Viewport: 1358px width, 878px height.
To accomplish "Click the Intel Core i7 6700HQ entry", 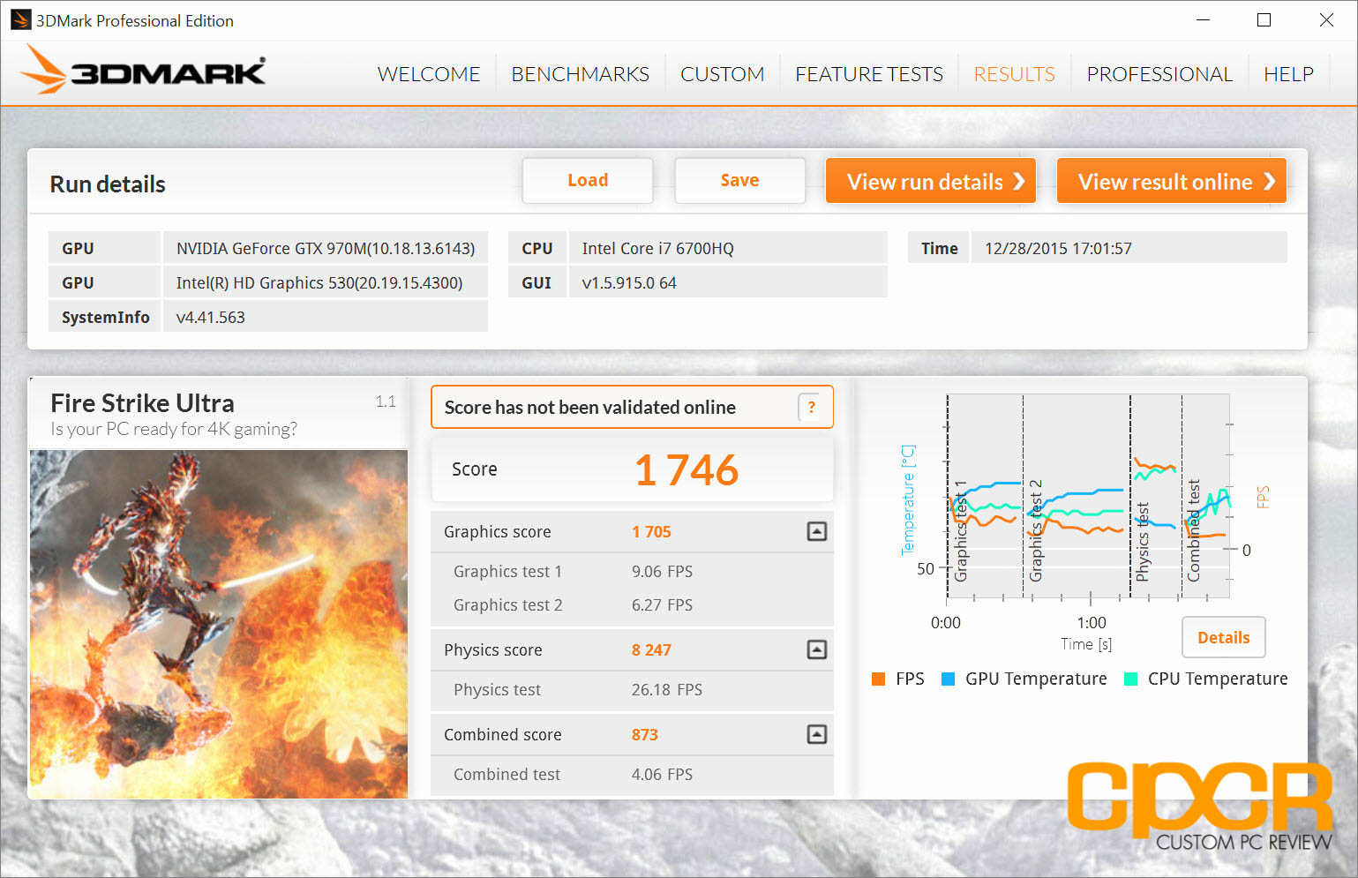I will [728, 248].
